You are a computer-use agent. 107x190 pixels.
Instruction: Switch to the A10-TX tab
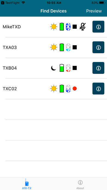click(27, 184)
